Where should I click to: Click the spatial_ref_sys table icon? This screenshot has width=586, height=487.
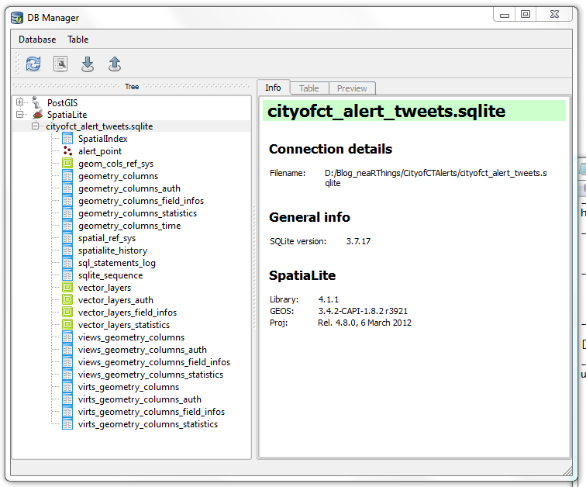(x=67, y=238)
